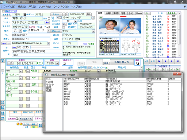Image resolution: width=187 pixels, height=140 pixels.
Task: Click the た kana search button
Action: coord(168,70)
